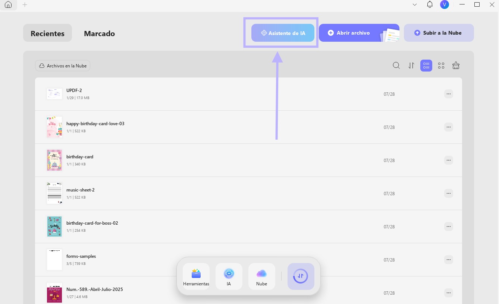The image size is (499, 304).
Task: Click Subir a la Nube button
Action: tap(439, 33)
